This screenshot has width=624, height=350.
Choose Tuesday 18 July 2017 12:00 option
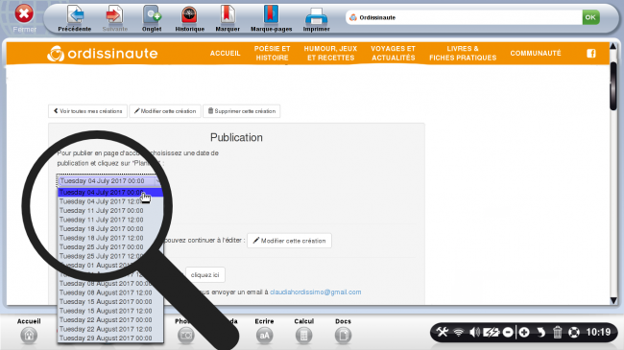[110, 238]
